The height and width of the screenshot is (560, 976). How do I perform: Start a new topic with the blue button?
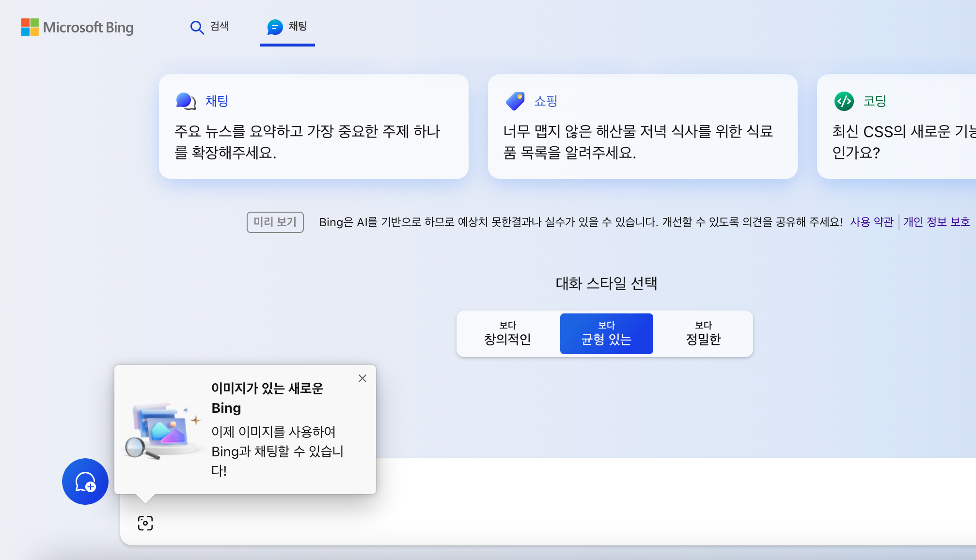pos(85,482)
